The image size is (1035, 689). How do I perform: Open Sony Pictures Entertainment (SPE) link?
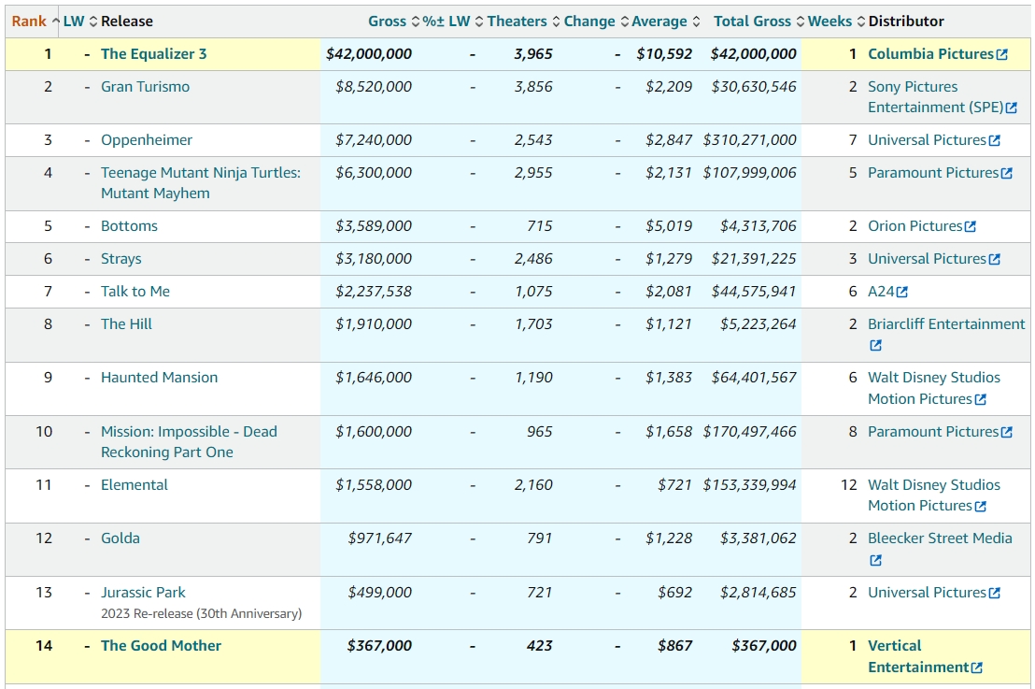tap(935, 97)
